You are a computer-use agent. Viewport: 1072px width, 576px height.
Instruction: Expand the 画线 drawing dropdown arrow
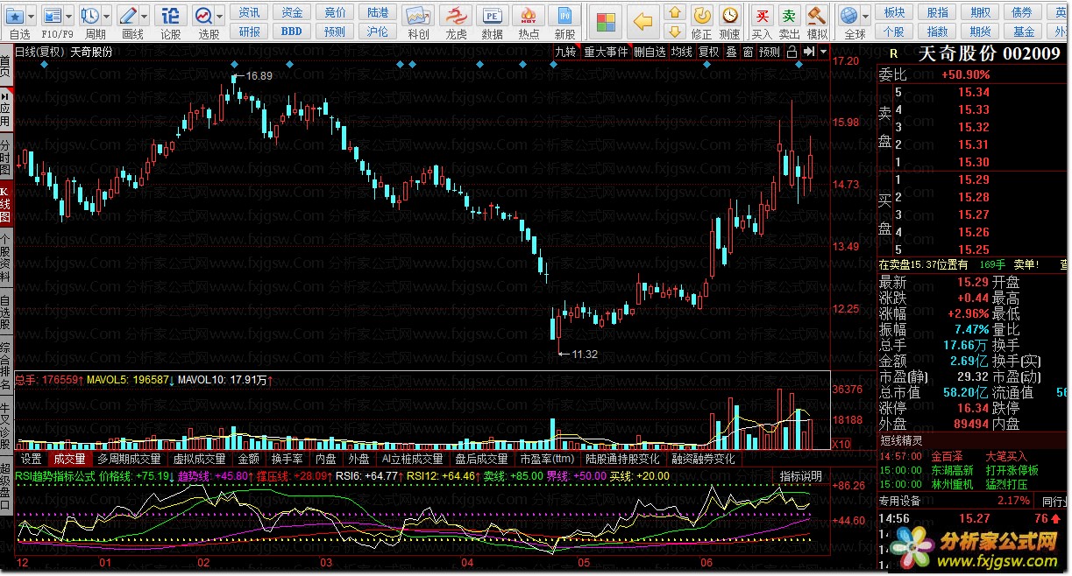pos(146,16)
